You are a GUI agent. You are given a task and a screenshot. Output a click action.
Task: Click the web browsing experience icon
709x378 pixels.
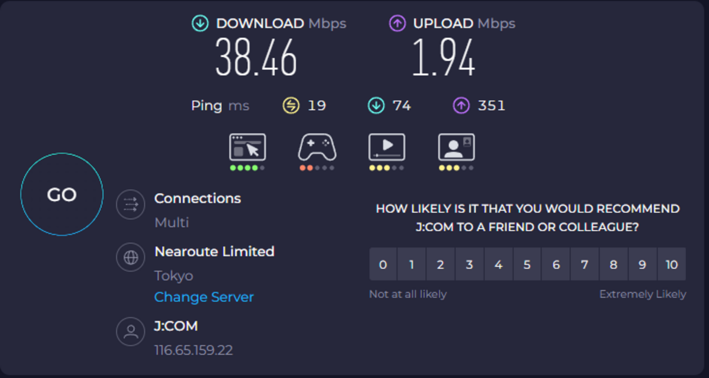pos(247,147)
